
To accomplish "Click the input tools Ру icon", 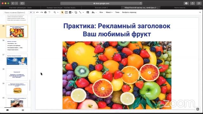I will [x=93, y=12].
